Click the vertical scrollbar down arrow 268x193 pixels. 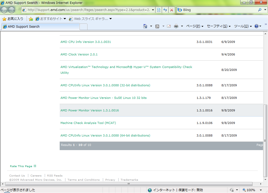(x=265, y=180)
